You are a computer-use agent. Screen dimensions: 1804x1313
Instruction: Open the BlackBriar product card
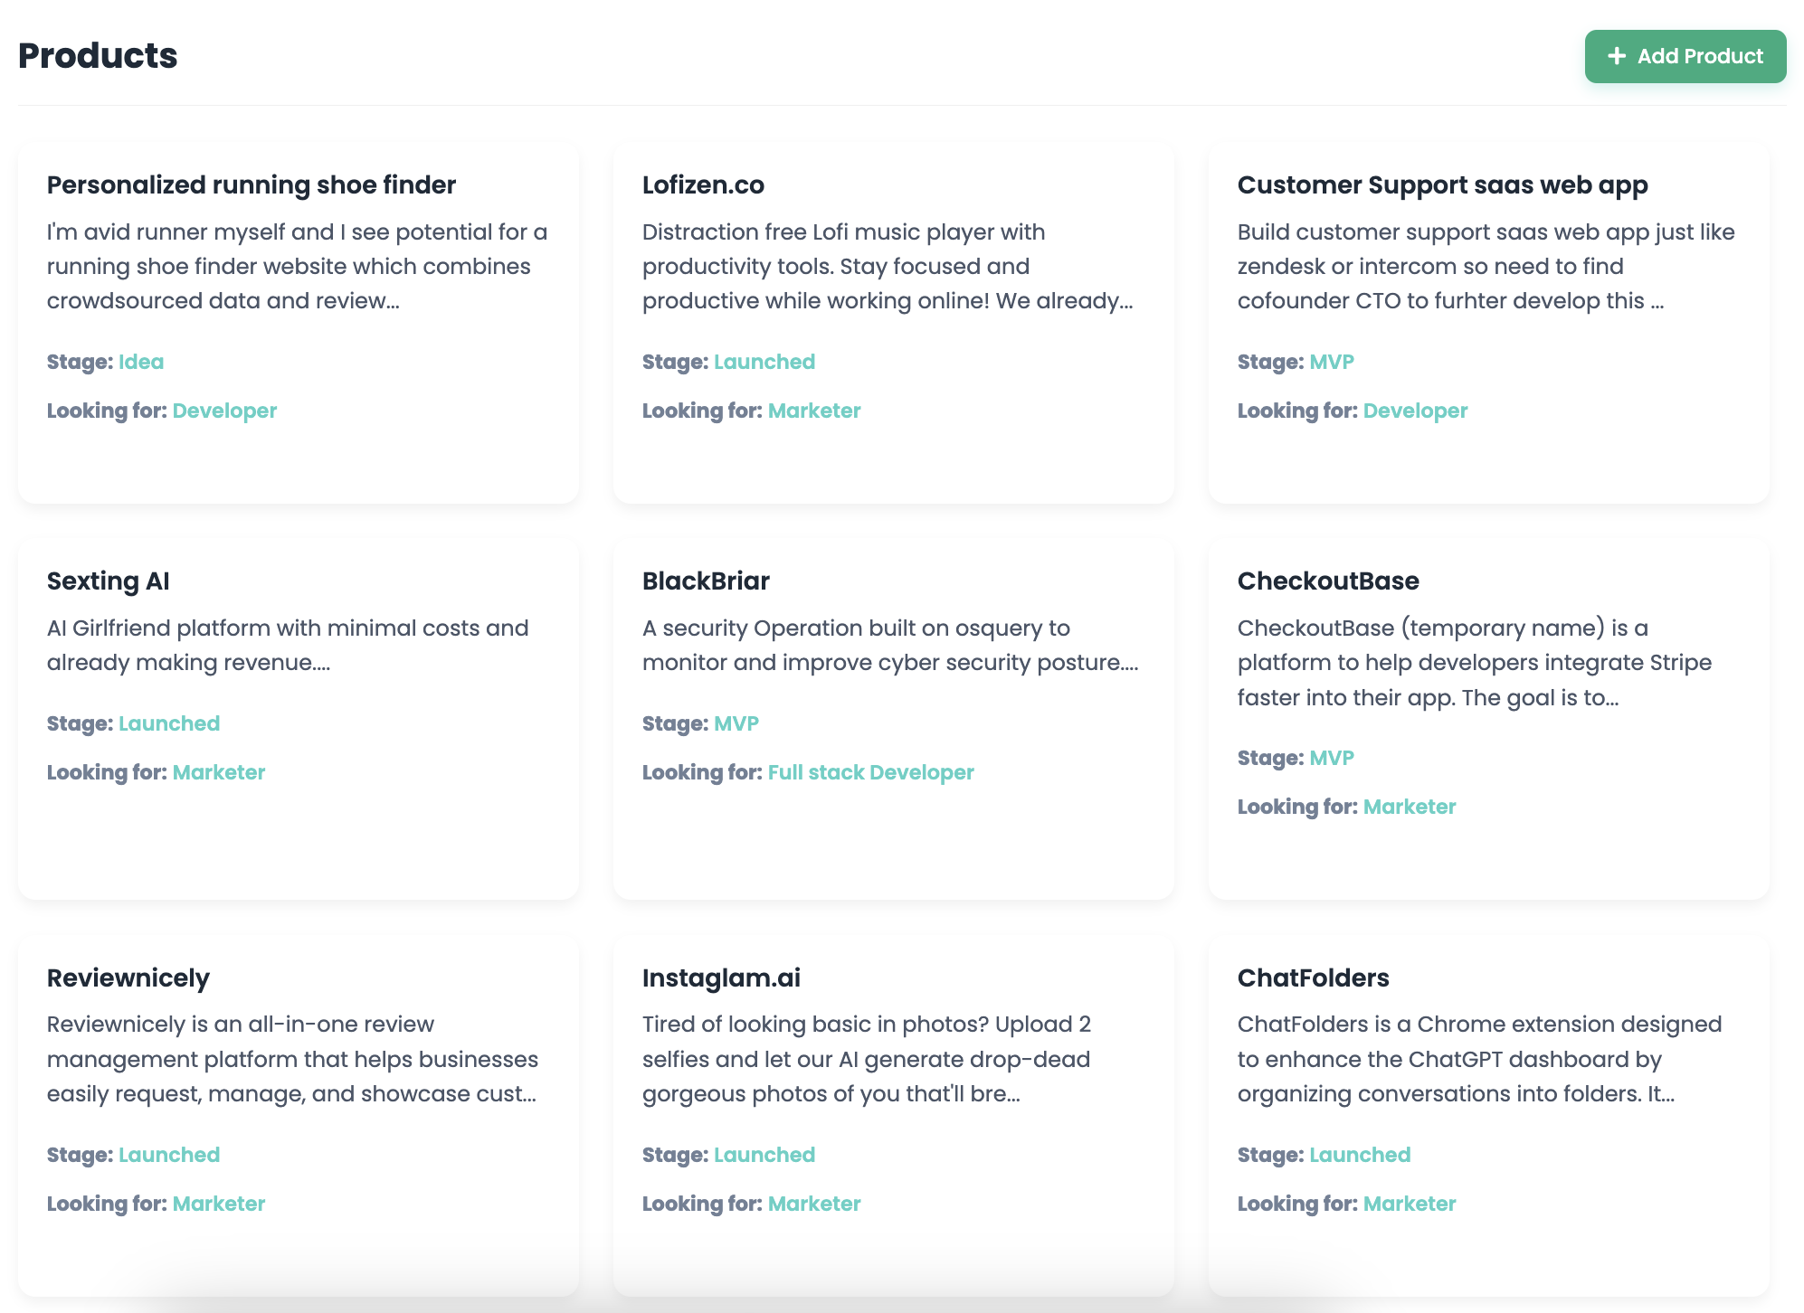705,581
